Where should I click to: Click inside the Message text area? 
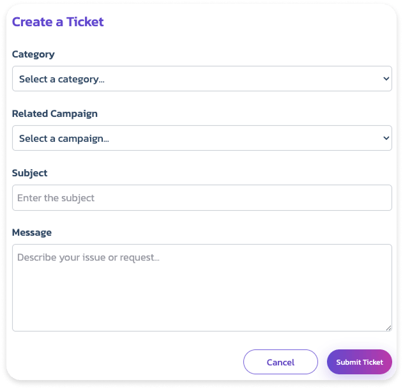(x=202, y=287)
